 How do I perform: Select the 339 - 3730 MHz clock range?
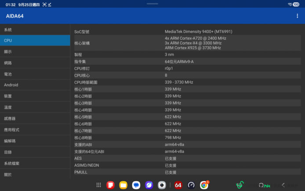179,82
